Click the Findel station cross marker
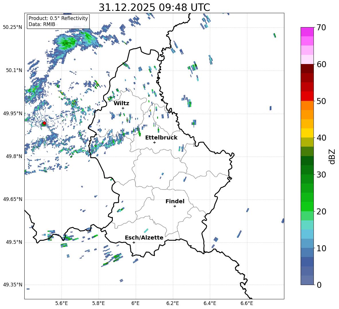The image size is (339, 309). coord(175,206)
